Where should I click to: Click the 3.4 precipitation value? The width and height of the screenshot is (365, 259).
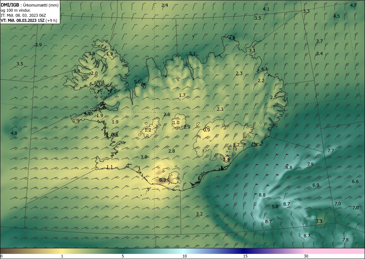click(x=319, y=54)
